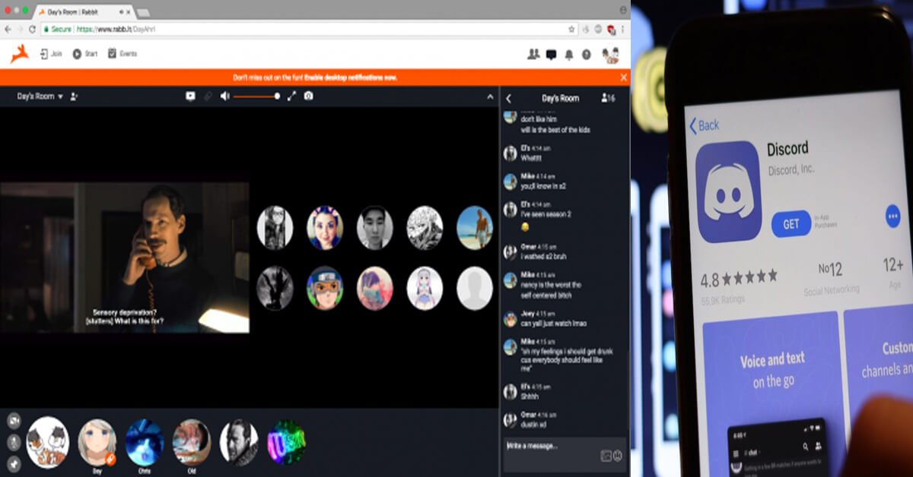Enter fullscreen with the expand arrows icon
Screen dimensions: 913x477
pyautogui.click(x=291, y=96)
